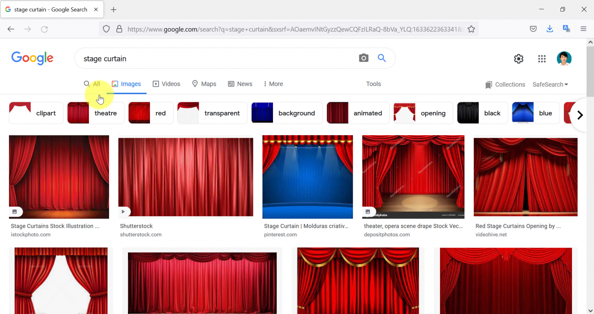Image resolution: width=594 pixels, height=314 pixels.
Task: Open the Firefox application menu
Action: tap(584, 29)
